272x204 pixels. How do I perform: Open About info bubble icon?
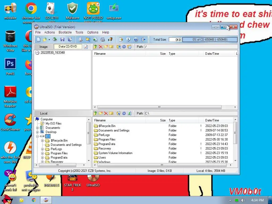click(x=128, y=40)
